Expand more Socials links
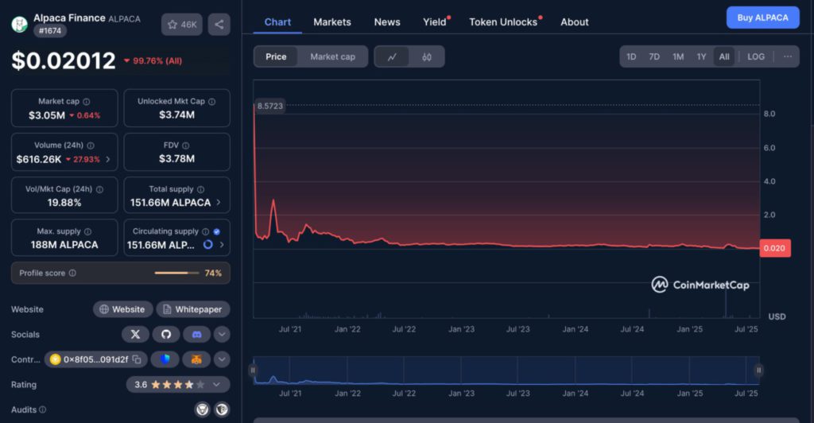Viewport: 814px width, 423px height. click(x=222, y=334)
